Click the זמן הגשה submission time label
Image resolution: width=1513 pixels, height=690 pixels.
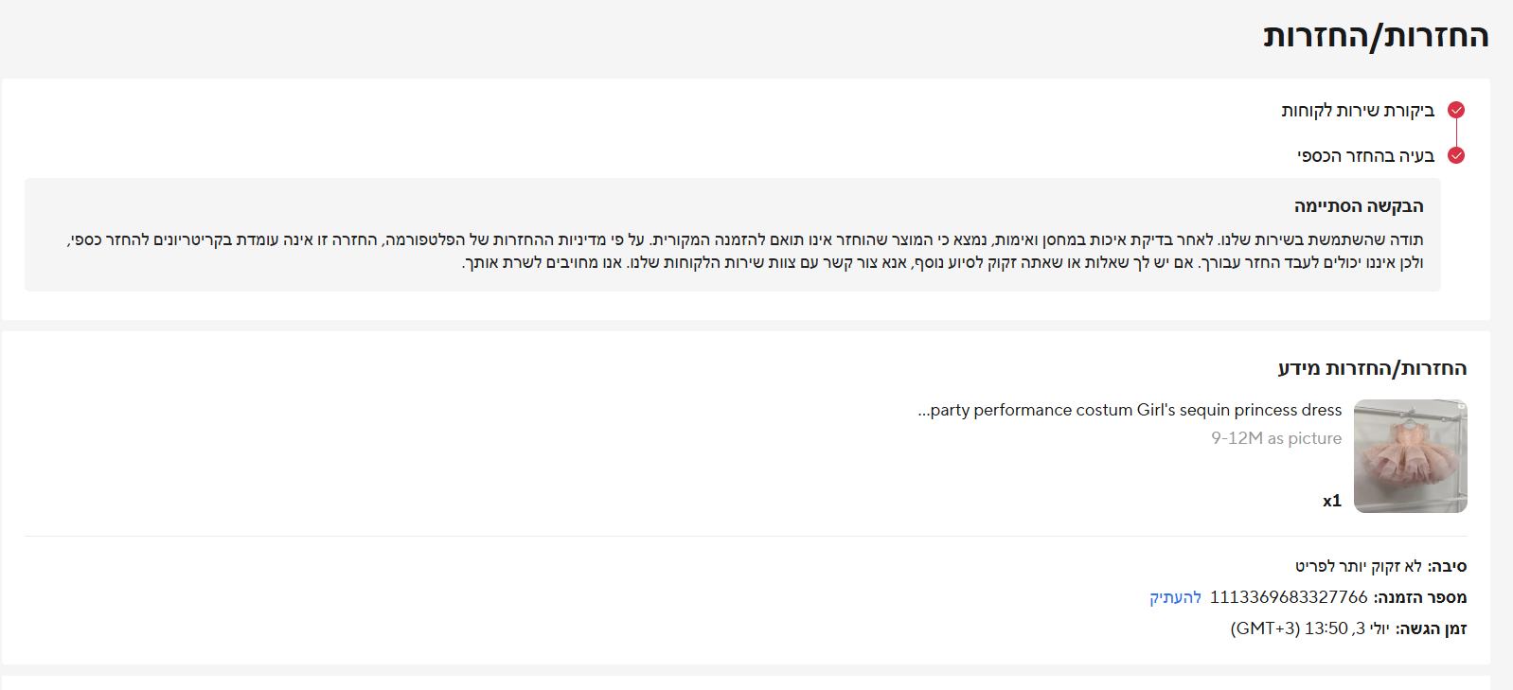tap(1432, 628)
